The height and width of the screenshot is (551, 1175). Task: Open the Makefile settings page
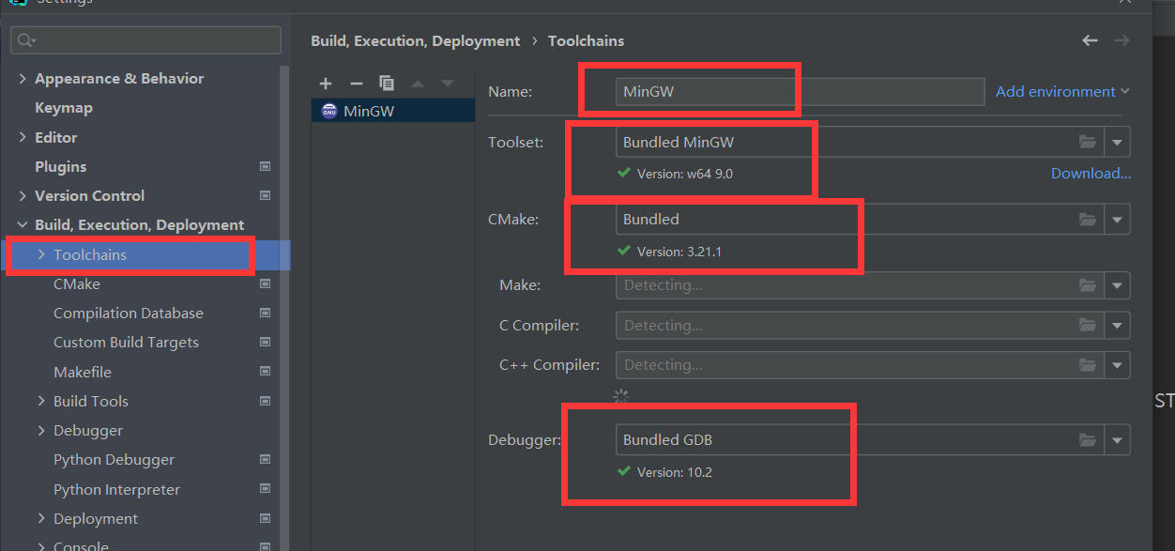pos(83,372)
